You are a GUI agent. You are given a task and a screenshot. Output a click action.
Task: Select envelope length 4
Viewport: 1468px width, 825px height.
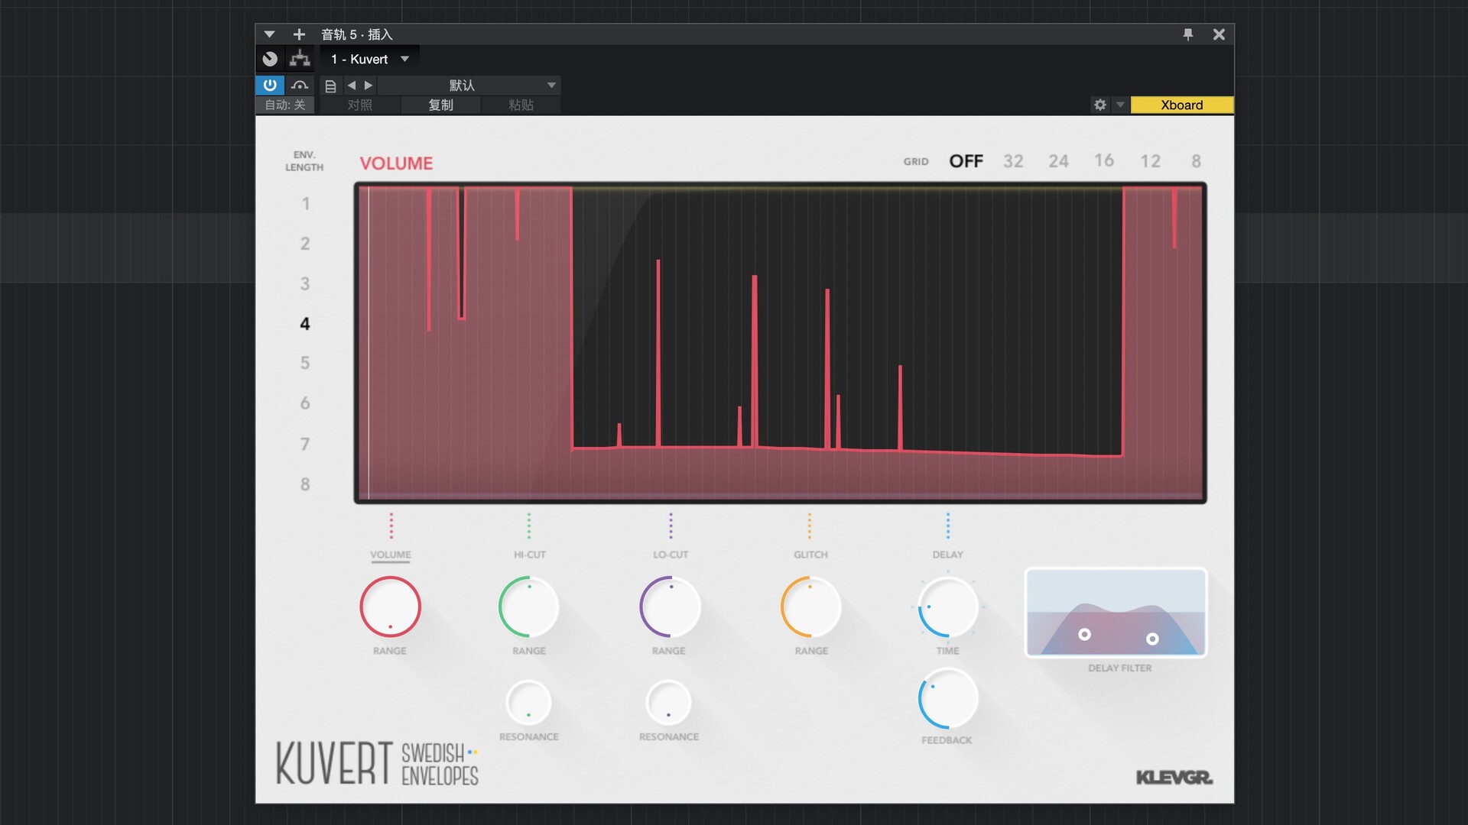coord(305,324)
